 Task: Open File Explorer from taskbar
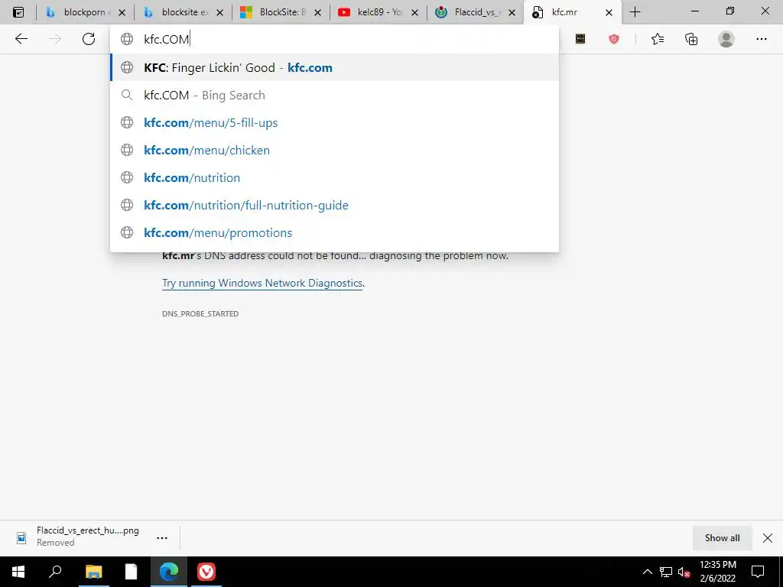pos(93,572)
